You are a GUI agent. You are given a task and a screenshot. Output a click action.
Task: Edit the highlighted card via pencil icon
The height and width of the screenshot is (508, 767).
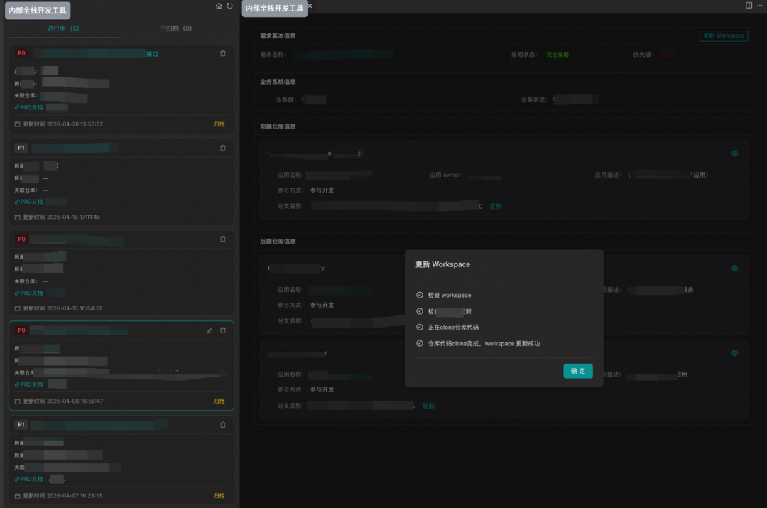pos(210,330)
